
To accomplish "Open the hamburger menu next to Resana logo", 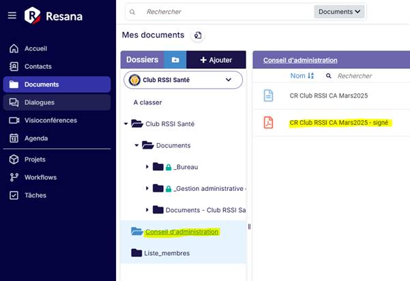I will [x=12, y=15].
